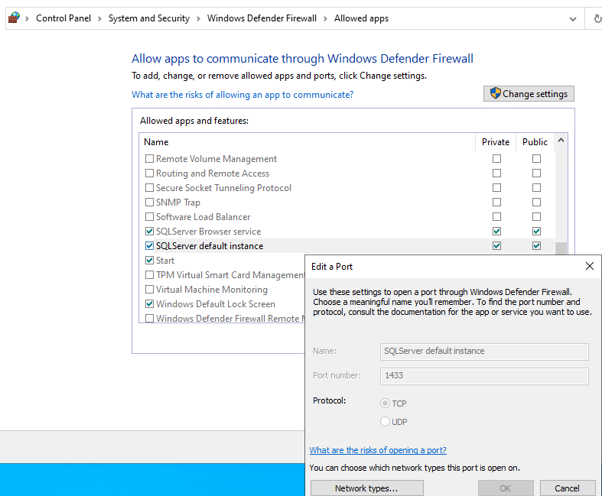Select the UDP protocol radio button
Viewport: 602px width, 496px height.
tap(385, 422)
